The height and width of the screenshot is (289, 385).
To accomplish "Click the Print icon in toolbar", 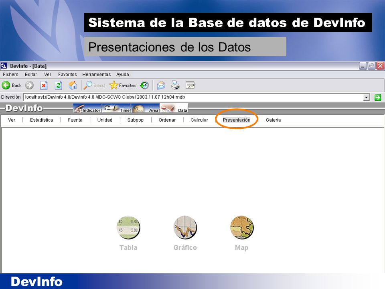I will click(x=176, y=85).
